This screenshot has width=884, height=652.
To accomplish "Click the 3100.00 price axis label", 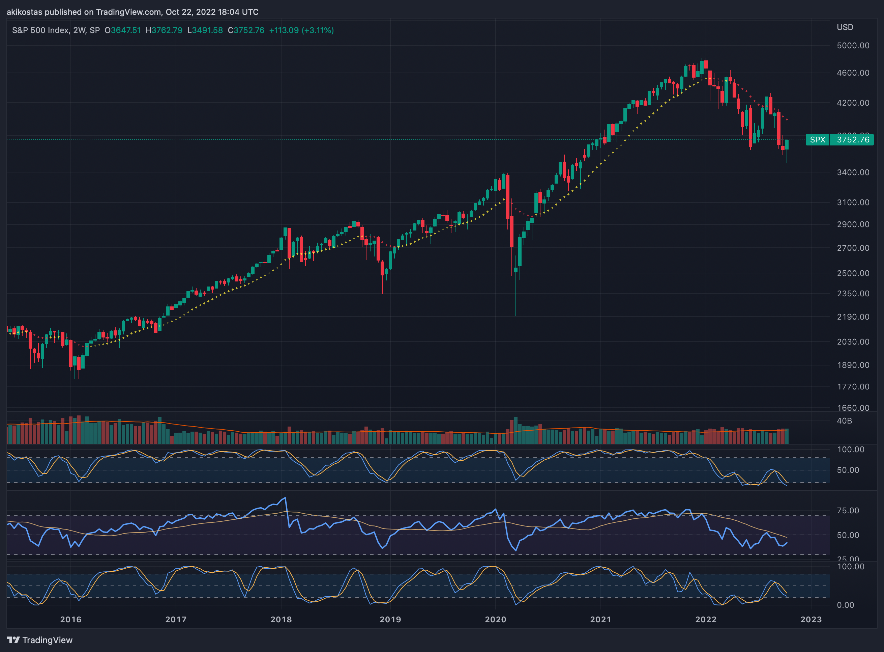I will pyautogui.click(x=853, y=202).
